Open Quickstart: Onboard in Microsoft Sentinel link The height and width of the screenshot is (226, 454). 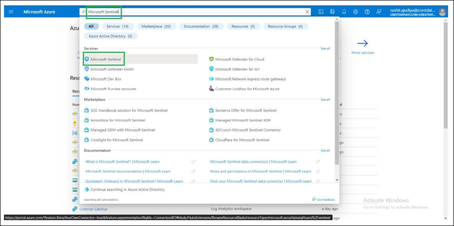(134, 181)
